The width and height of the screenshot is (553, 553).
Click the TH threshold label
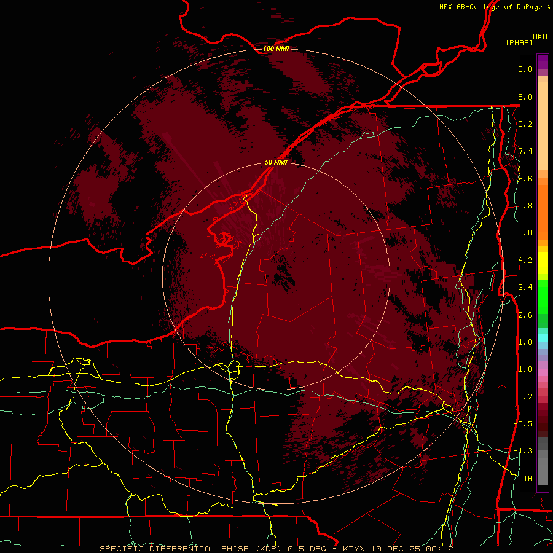(x=528, y=479)
